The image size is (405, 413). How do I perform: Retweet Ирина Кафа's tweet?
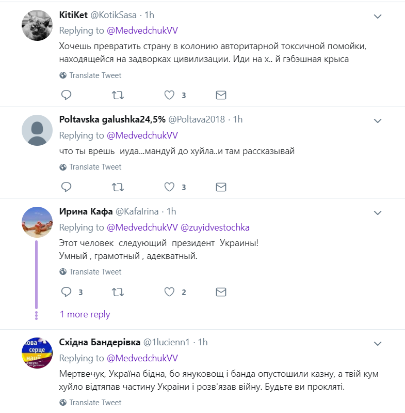point(118,292)
